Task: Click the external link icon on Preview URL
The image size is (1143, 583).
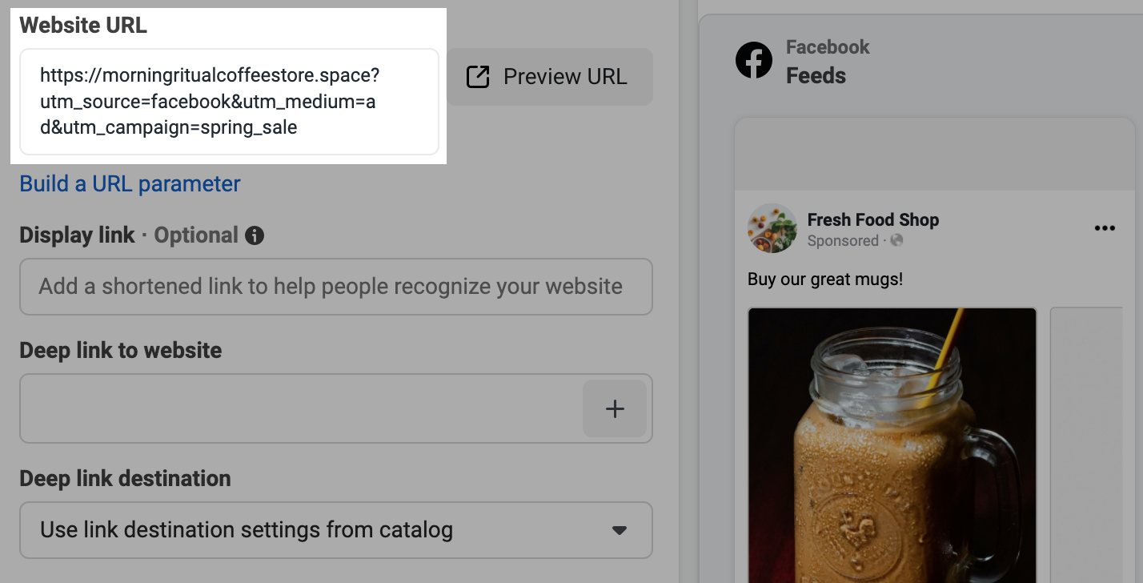Action: coord(477,76)
